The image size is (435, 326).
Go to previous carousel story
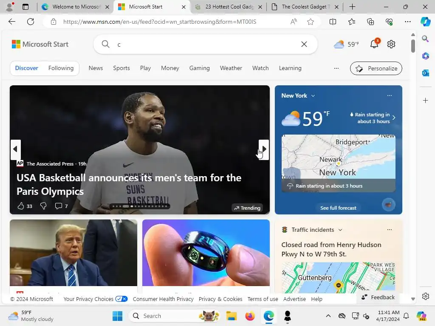16,149
